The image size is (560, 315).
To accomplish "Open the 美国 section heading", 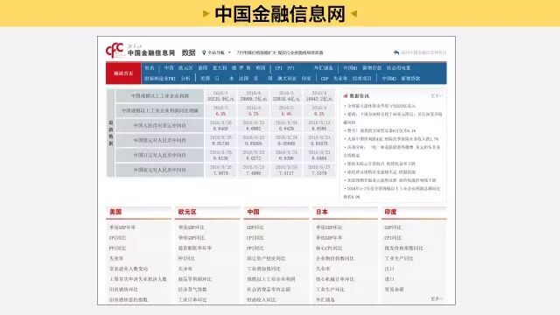I will 115,212.
